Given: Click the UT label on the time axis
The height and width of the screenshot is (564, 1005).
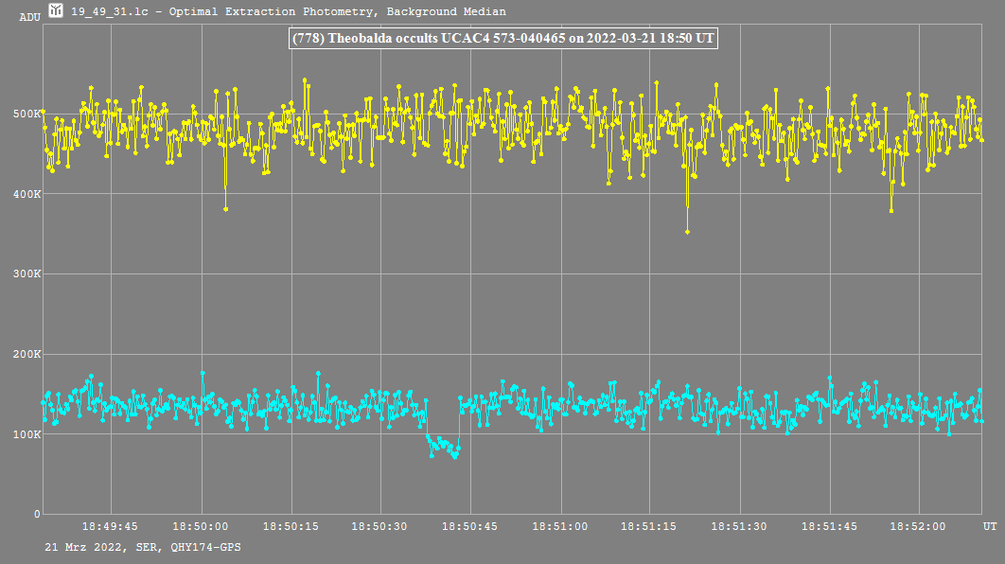Looking at the screenshot, I should coord(989,525).
